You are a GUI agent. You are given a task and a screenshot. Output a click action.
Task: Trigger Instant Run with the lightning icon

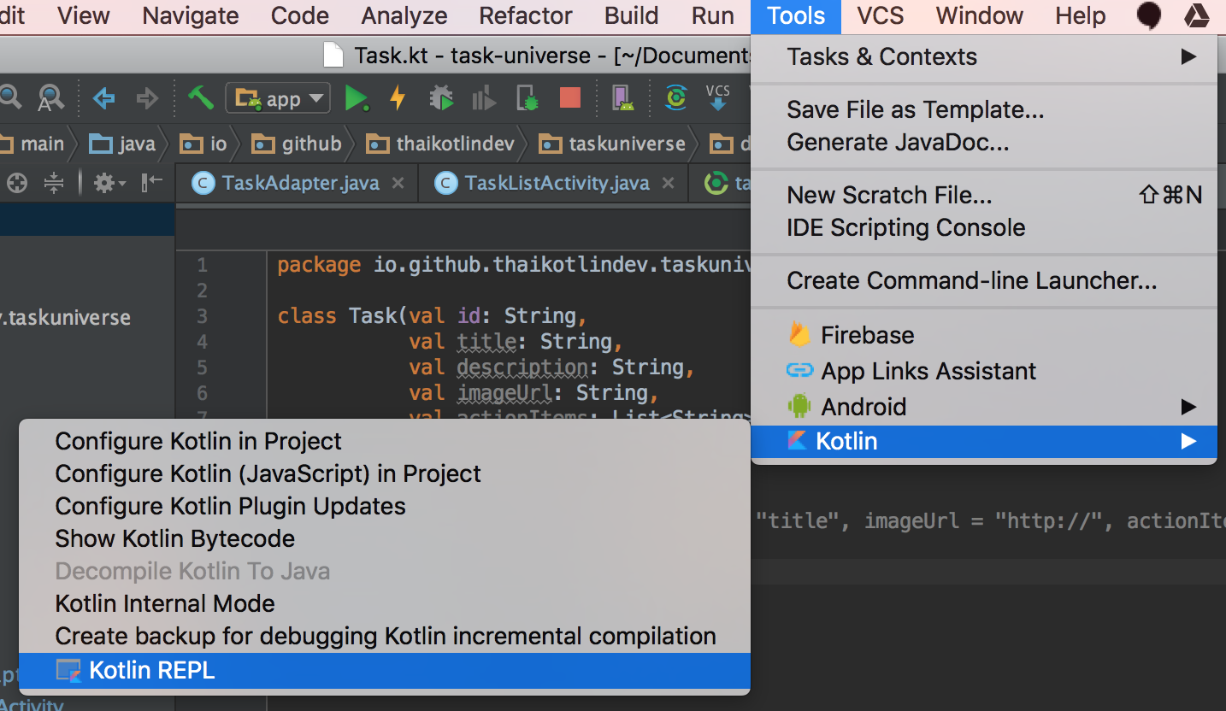[397, 97]
